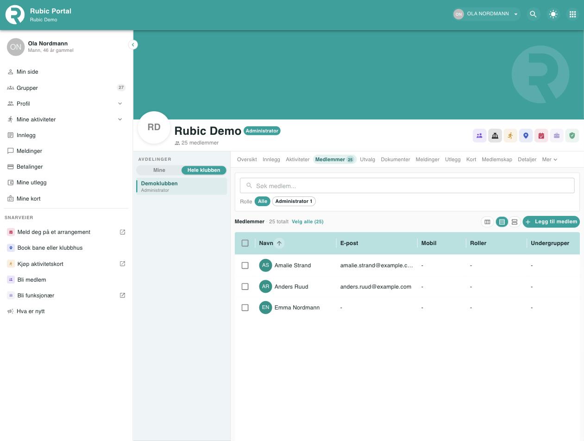
Task: Tick checkbox for Anders Ruud
Action: click(x=245, y=287)
